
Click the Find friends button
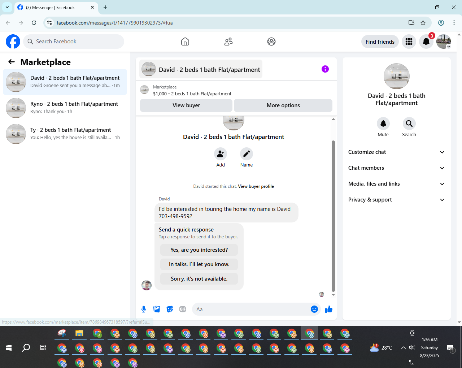tap(380, 42)
